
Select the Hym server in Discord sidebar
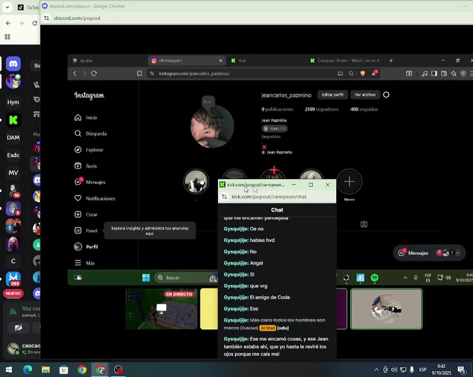[x=13, y=102]
